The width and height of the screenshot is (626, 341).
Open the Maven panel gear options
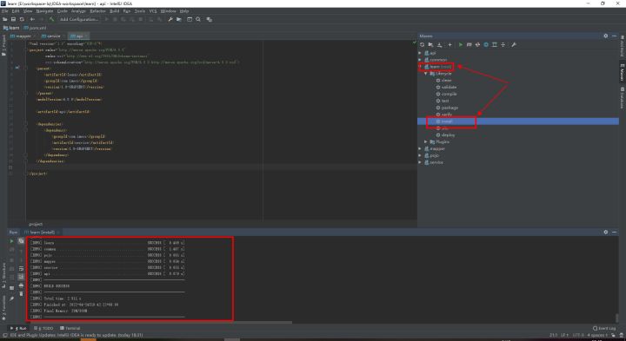click(606, 36)
